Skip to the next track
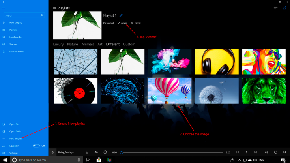The width and height of the screenshot is (290, 163). 256,152
